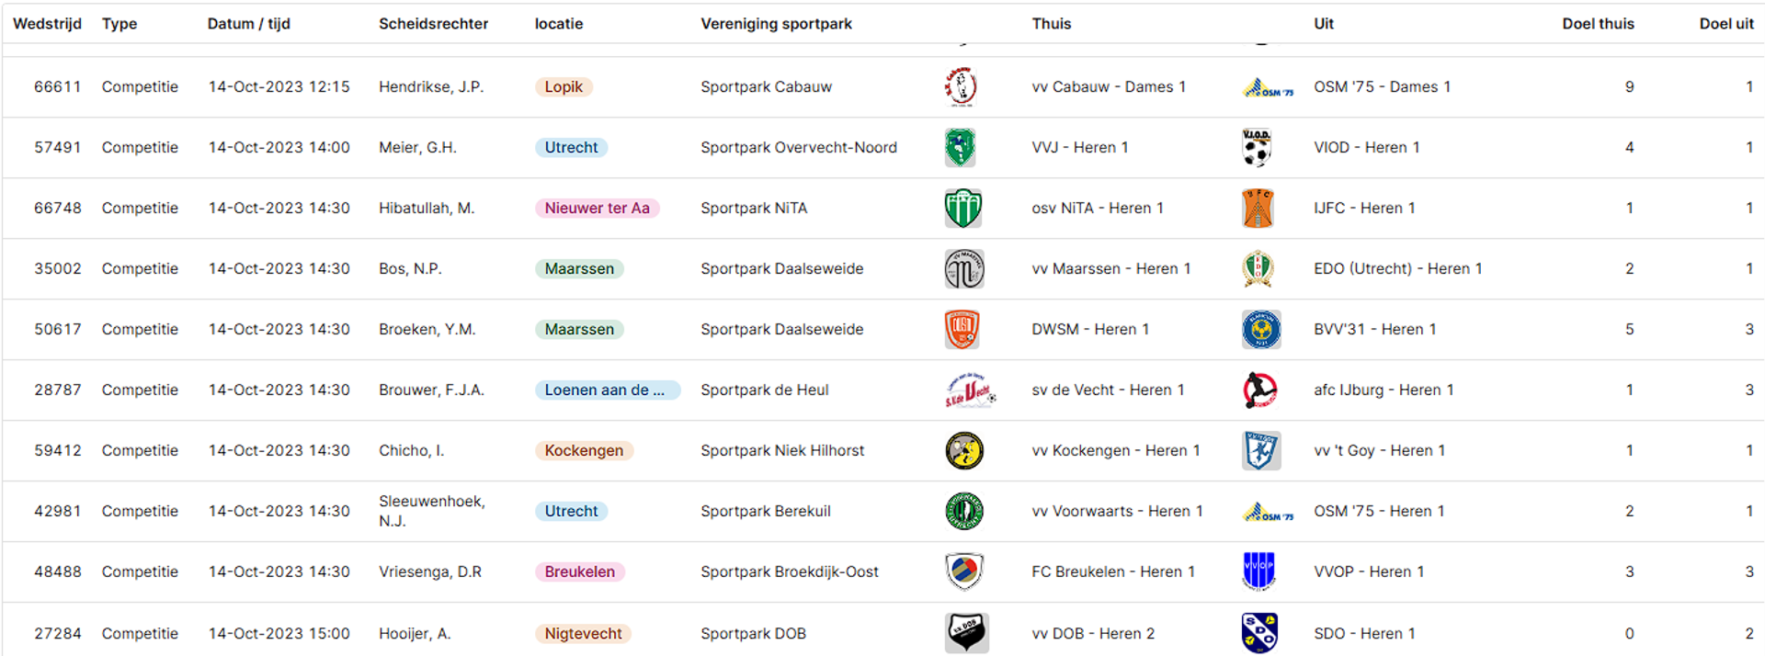Click the Nigtevecht location tag

click(583, 634)
